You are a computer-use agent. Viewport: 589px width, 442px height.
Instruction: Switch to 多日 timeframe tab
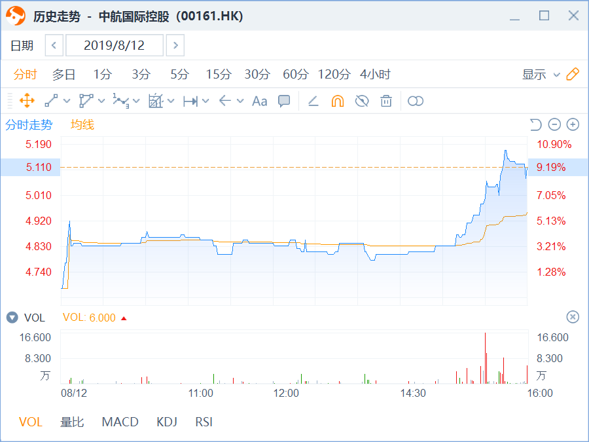click(63, 75)
